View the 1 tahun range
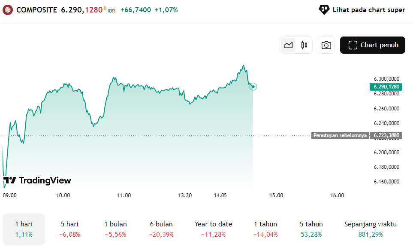The width and height of the screenshot is (413, 247). pyautogui.click(x=265, y=229)
